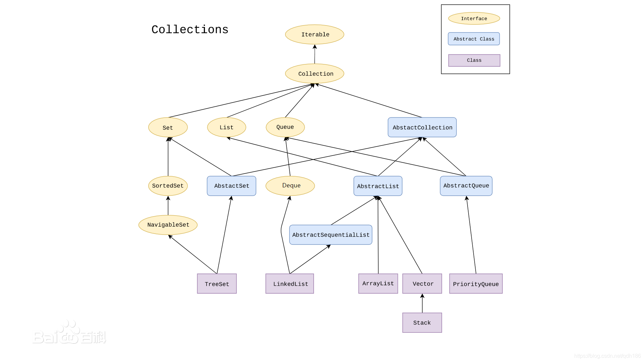This screenshot has width=644, height=362.
Task: Select the List interface node
Action: coord(226,127)
